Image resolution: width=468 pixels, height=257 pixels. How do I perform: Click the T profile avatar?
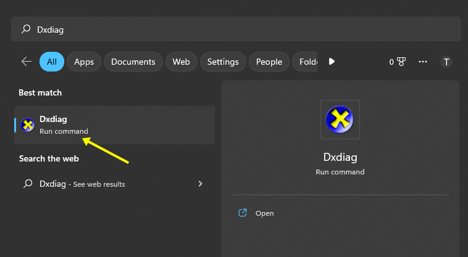[x=446, y=62]
